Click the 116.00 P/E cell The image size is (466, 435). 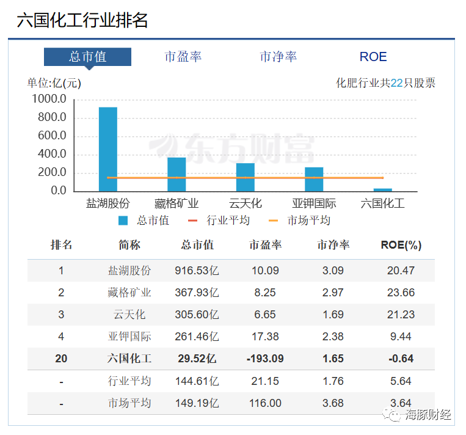pyautogui.click(x=265, y=403)
